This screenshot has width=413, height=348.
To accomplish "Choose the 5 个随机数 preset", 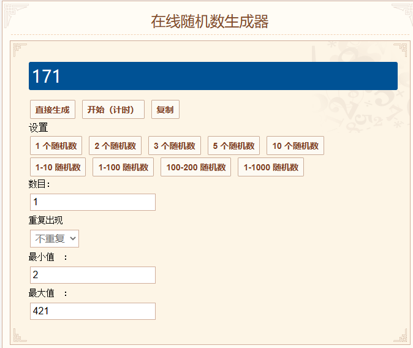I will [x=234, y=145].
